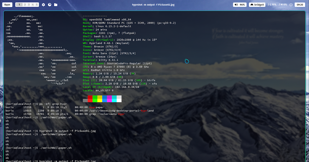Click the CPU usage C 15% indicator
Image resolution: width=309 pixels, height=162 pixels.
point(272,5)
